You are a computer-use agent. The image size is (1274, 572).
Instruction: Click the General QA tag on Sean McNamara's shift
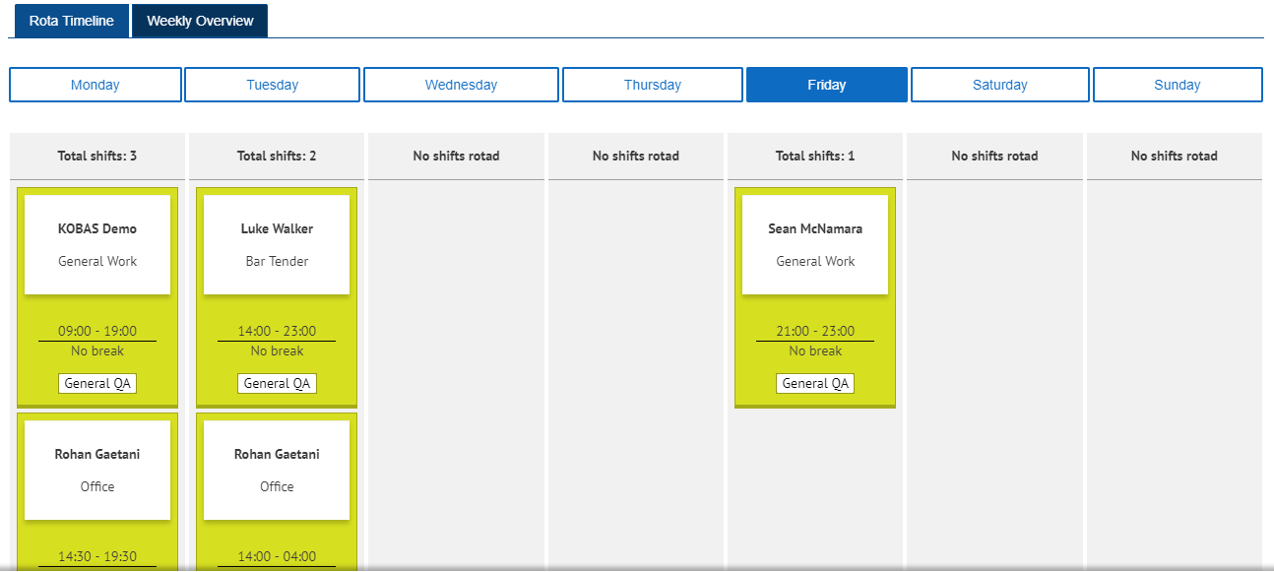point(814,383)
